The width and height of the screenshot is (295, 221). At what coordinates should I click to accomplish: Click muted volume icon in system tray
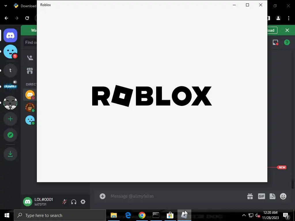(x=258, y=215)
